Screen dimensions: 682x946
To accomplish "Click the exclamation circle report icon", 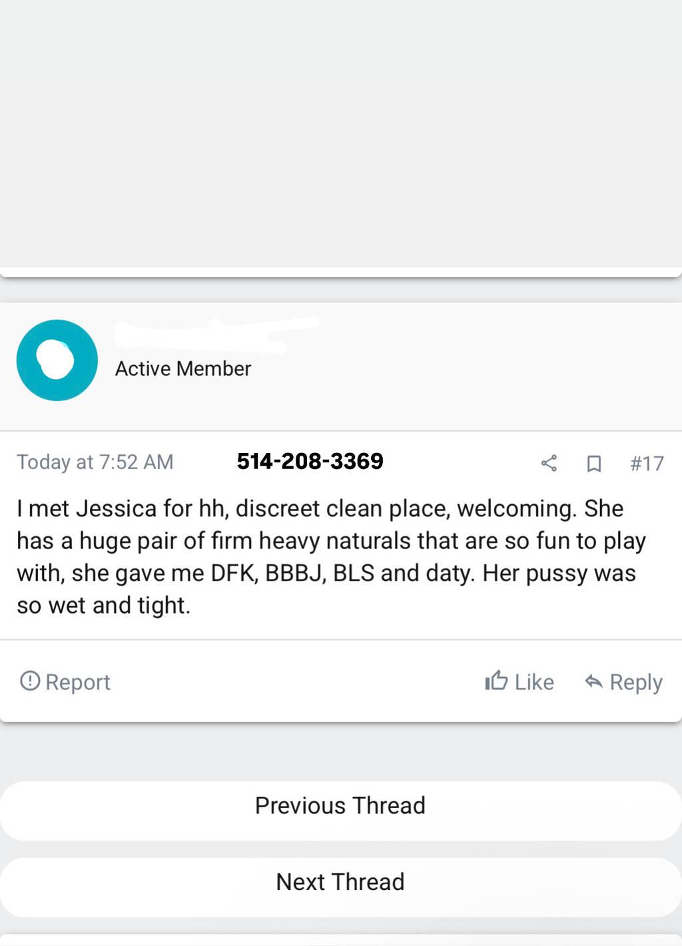I will click(x=30, y=681).
